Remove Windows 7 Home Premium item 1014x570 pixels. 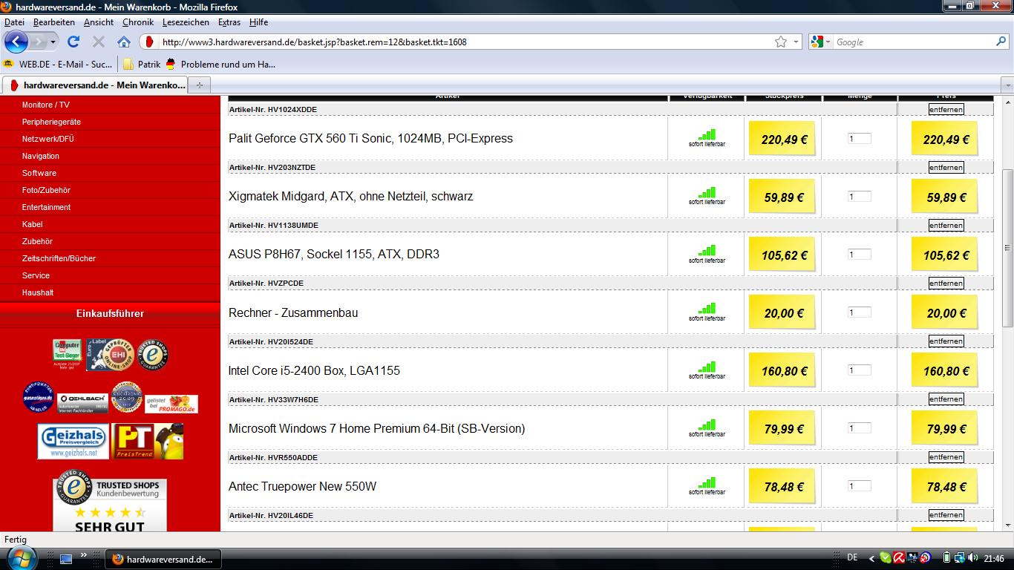coord(946,399)
